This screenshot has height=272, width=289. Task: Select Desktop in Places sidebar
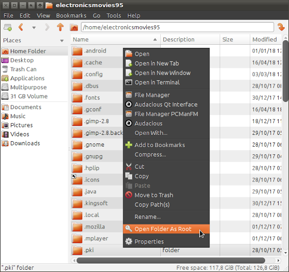click(x=34, y=60)
